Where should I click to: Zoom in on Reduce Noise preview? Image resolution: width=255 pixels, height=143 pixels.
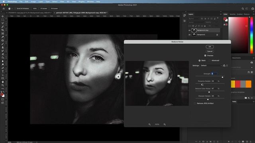tap(165, 124)
